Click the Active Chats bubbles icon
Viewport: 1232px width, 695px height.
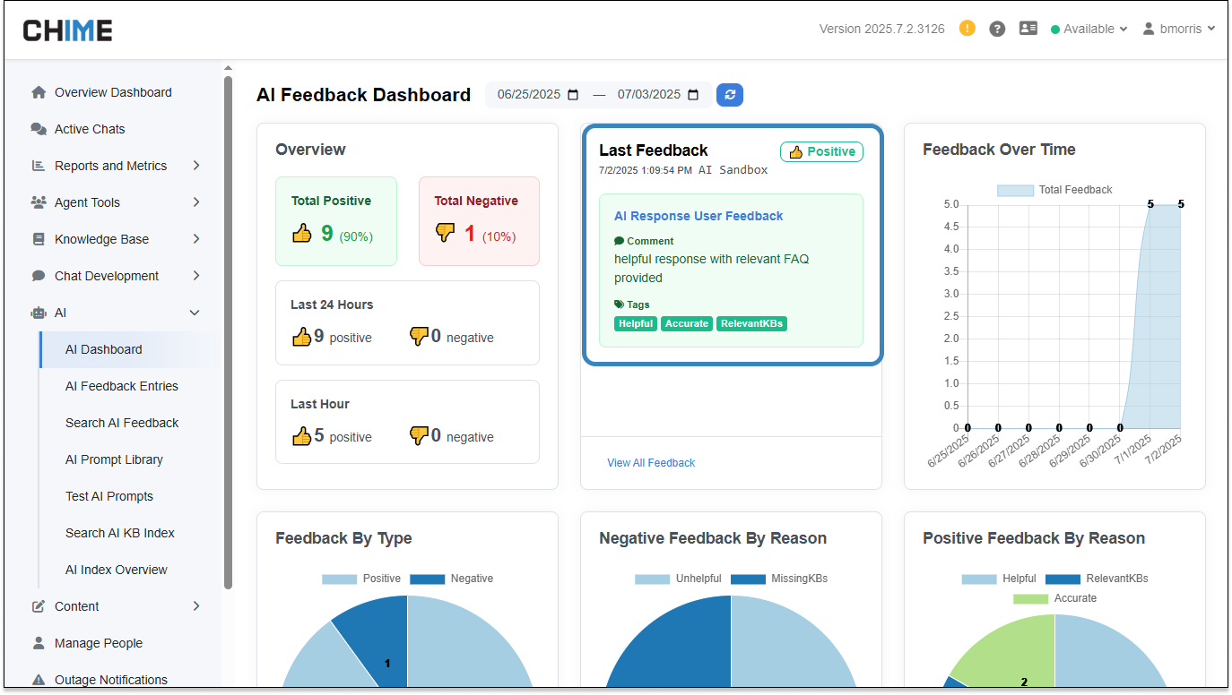(39, 129)
